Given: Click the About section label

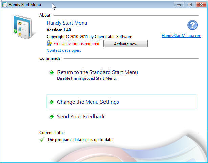Looking at the screenshot, I should click(45, 15).
